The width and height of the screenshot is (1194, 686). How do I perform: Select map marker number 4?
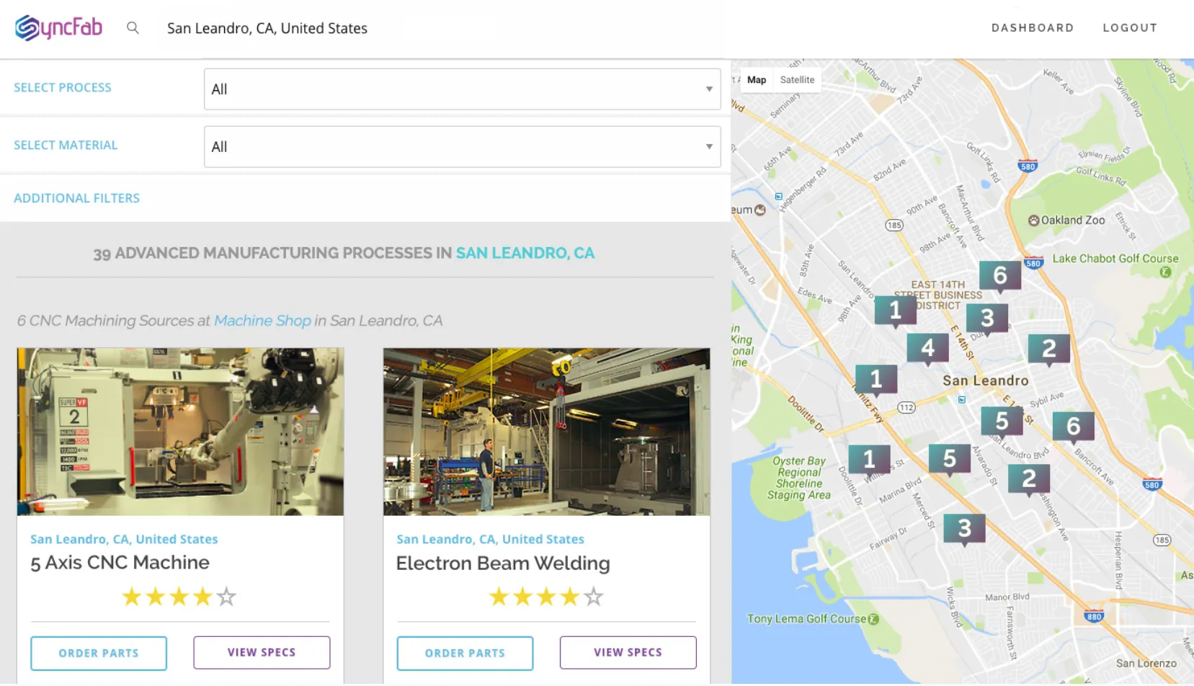click(927, 348)
